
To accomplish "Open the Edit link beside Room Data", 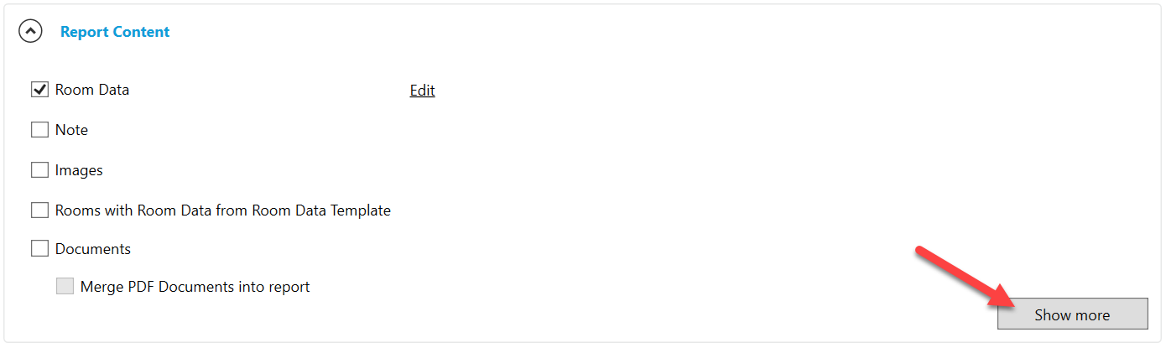I will point(422,91).
